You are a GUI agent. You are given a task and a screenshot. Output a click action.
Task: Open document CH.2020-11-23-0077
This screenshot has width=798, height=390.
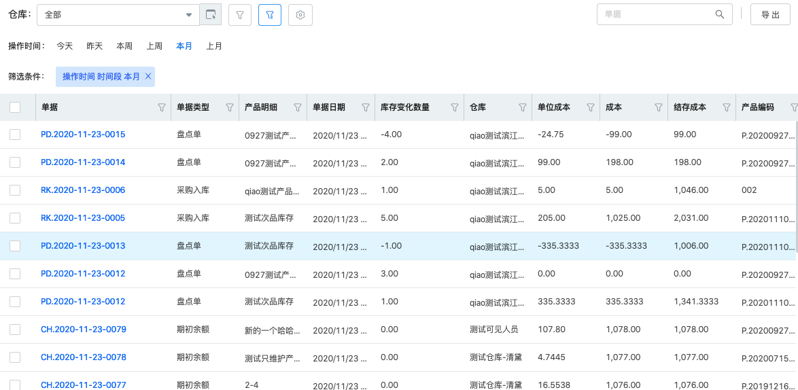84,385
